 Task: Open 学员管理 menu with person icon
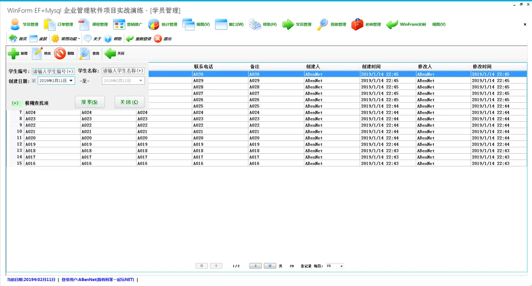click(24, 24)
